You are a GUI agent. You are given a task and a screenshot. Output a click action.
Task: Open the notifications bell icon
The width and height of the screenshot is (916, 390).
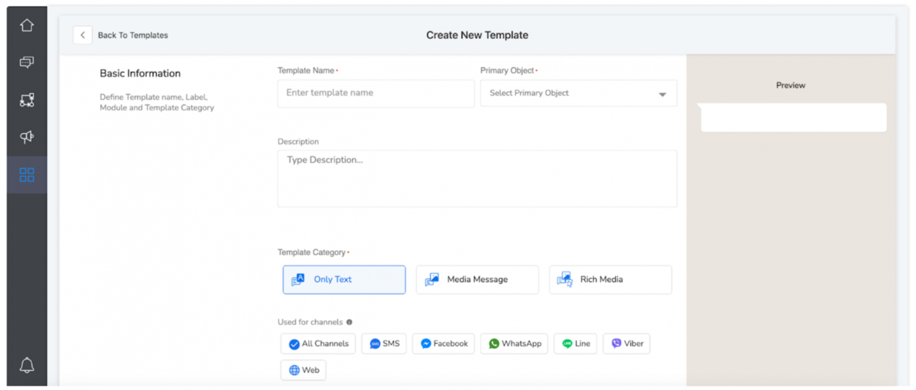click(26, 366)
